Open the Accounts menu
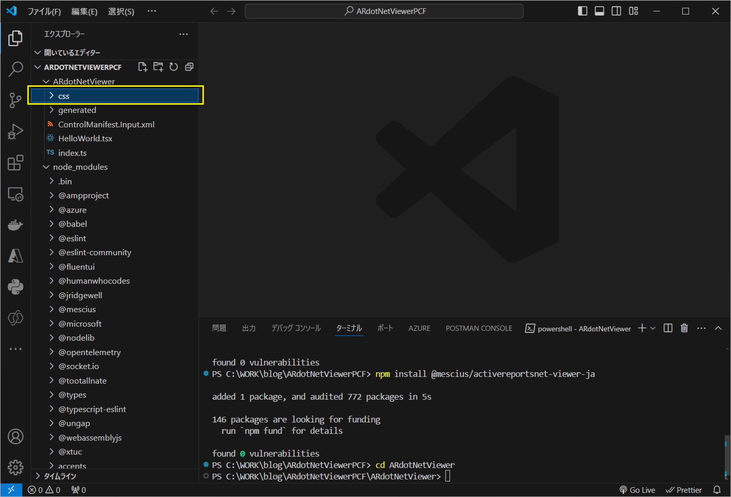The image size is (731, 497). pos(15,437)
